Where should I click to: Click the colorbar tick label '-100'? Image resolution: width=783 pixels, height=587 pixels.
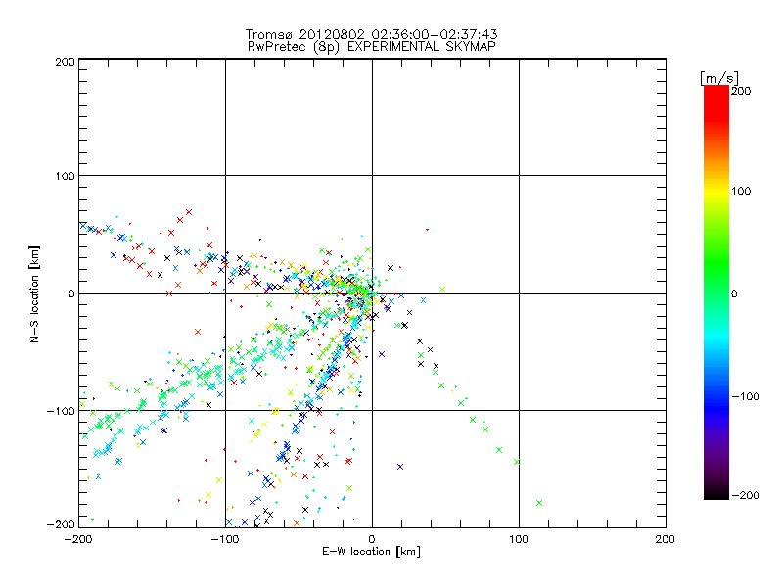(745, 396)
